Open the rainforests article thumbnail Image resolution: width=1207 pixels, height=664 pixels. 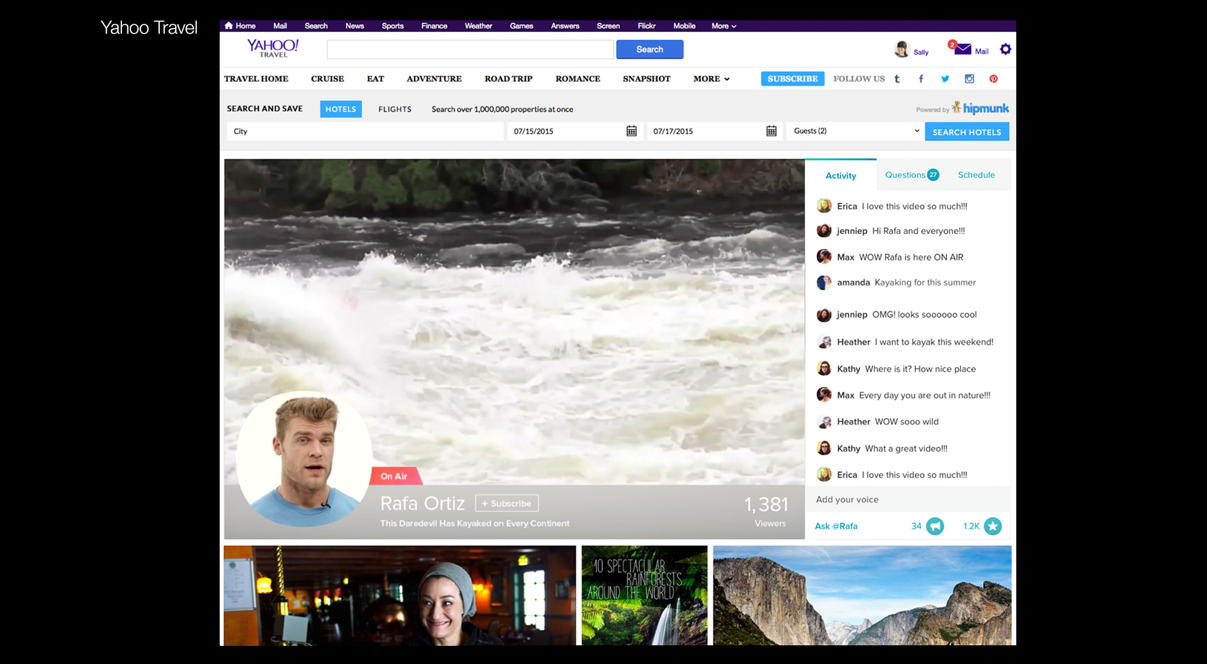click(644, 595)
